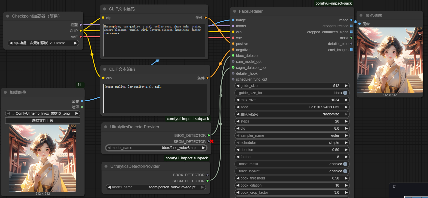Click the positive prompt text box
Screen dimensions: 428x198
(154, 40)
